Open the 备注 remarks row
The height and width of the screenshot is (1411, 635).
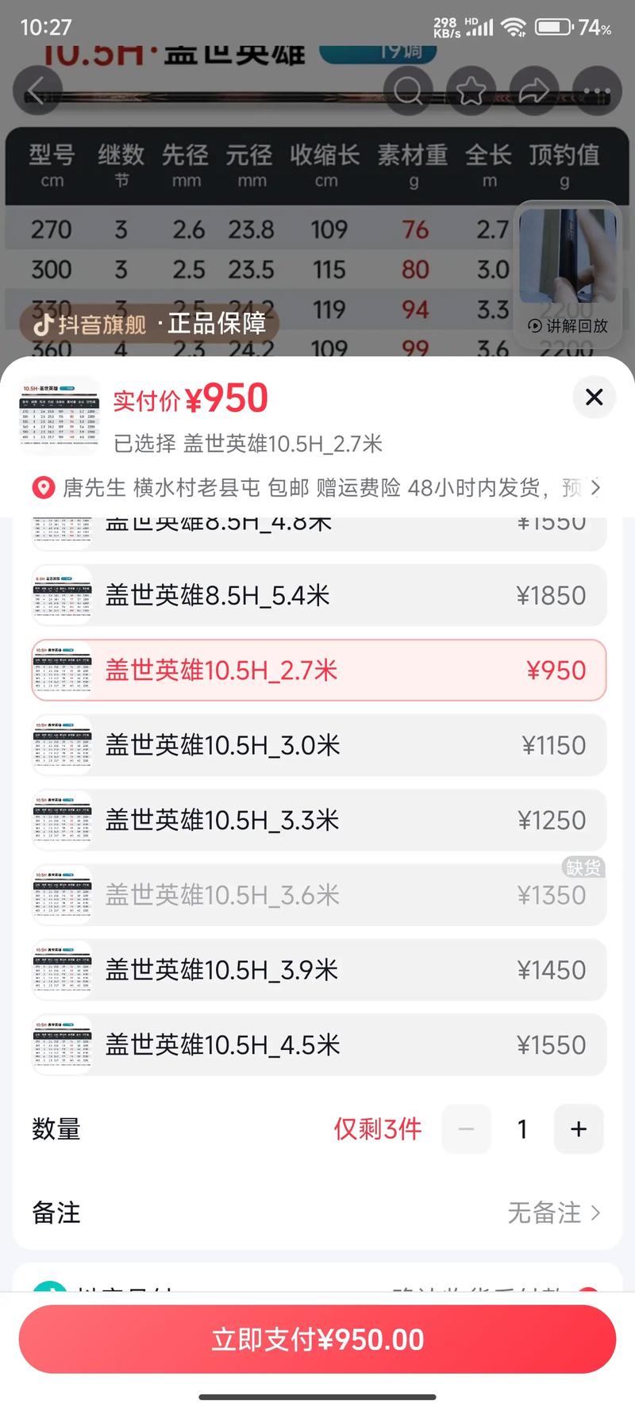[317, 1213]
